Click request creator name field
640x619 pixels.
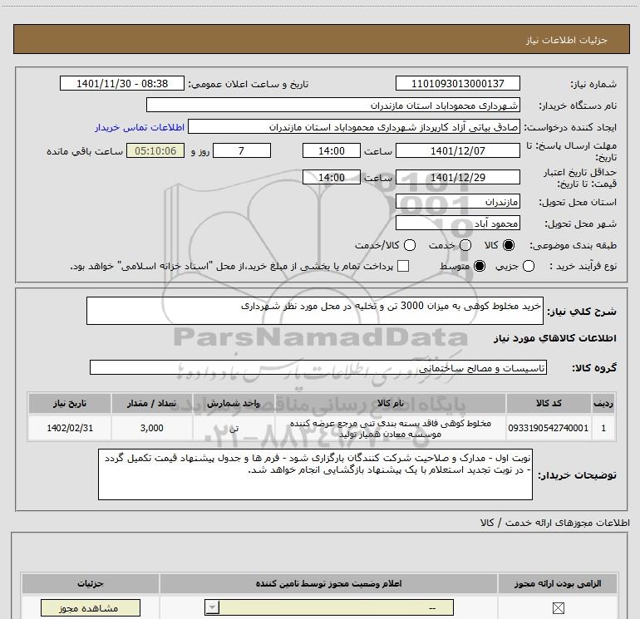(354, 127)
